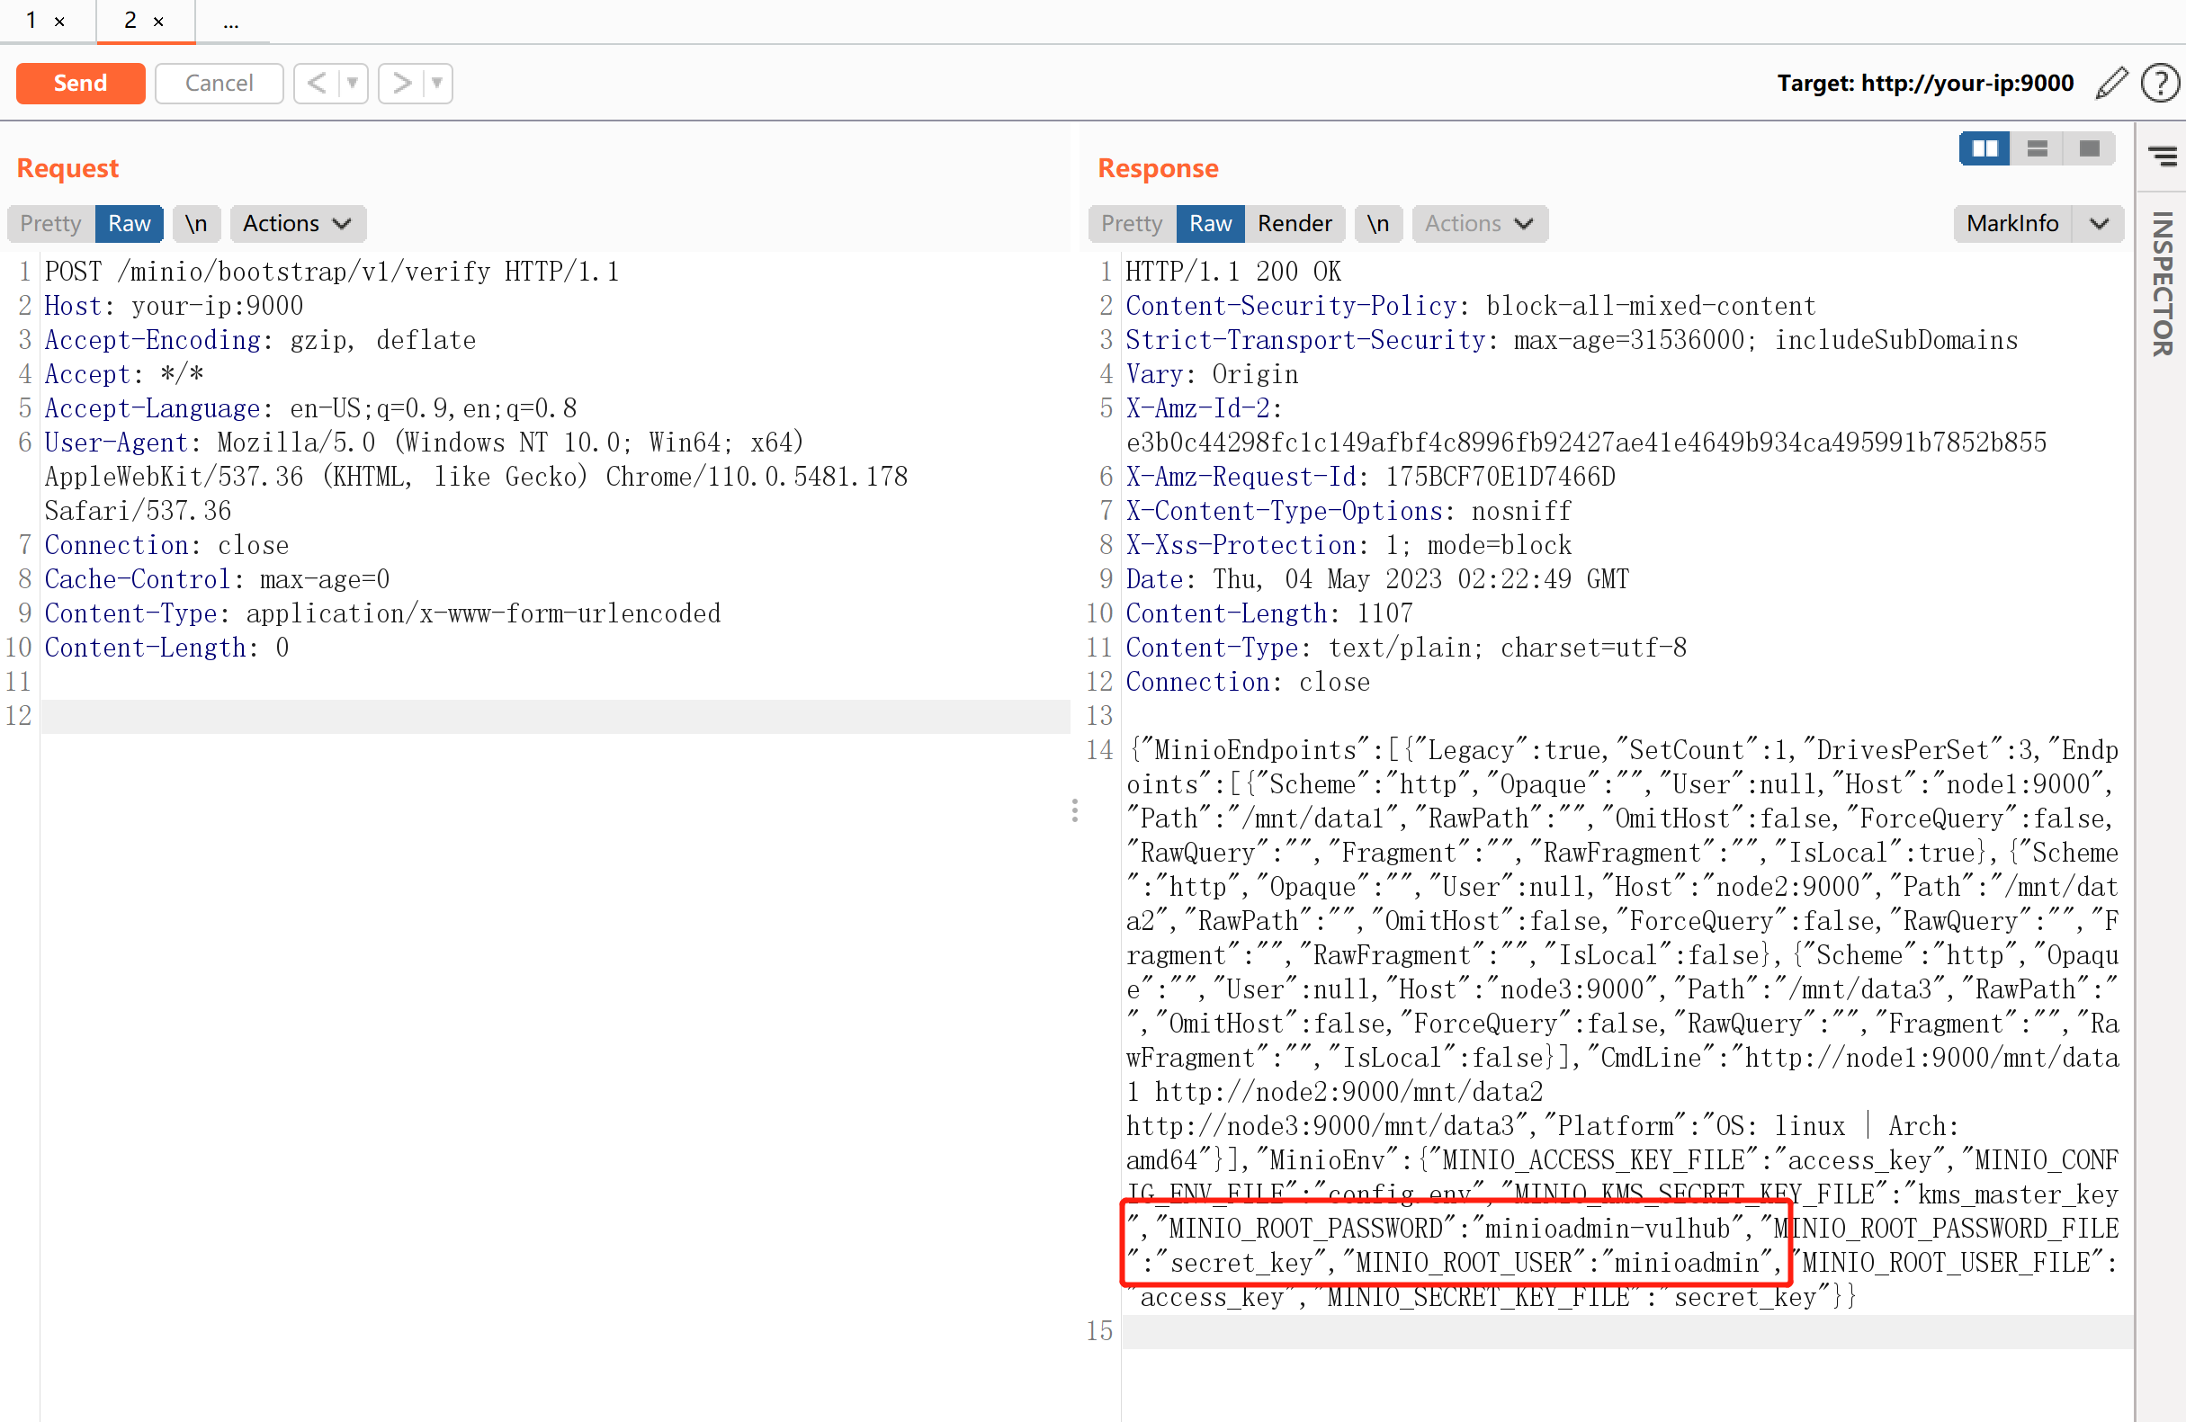
Task: Switch to the combined tabbed layout icon
Action: (2089, 148)
